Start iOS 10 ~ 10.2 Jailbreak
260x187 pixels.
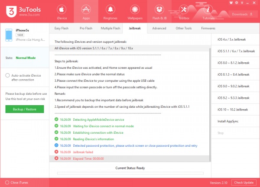tap(235, 110)
